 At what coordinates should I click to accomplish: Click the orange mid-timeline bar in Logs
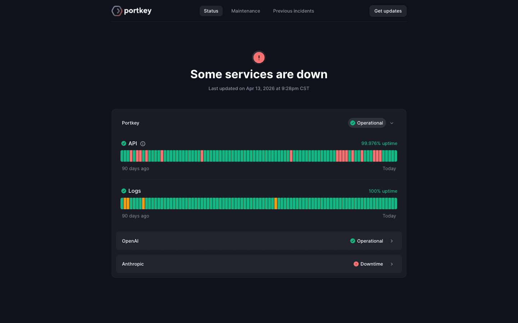pos(276,203)
